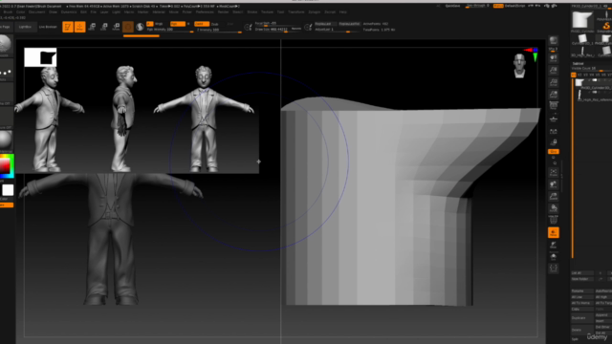612x344 pixels.
Task: Click the Duplicate subtool button
Action: point(582,318)
